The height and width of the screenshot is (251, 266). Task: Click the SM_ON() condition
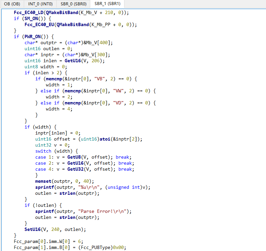click(x=35, y=18)
